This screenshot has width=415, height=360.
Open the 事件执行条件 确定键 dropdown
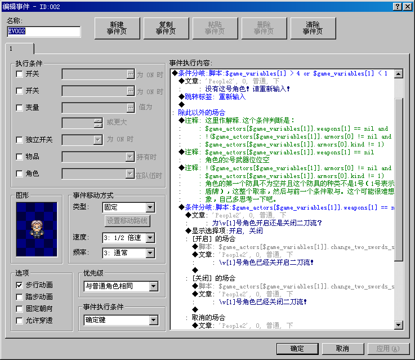[x=154, y=320]
